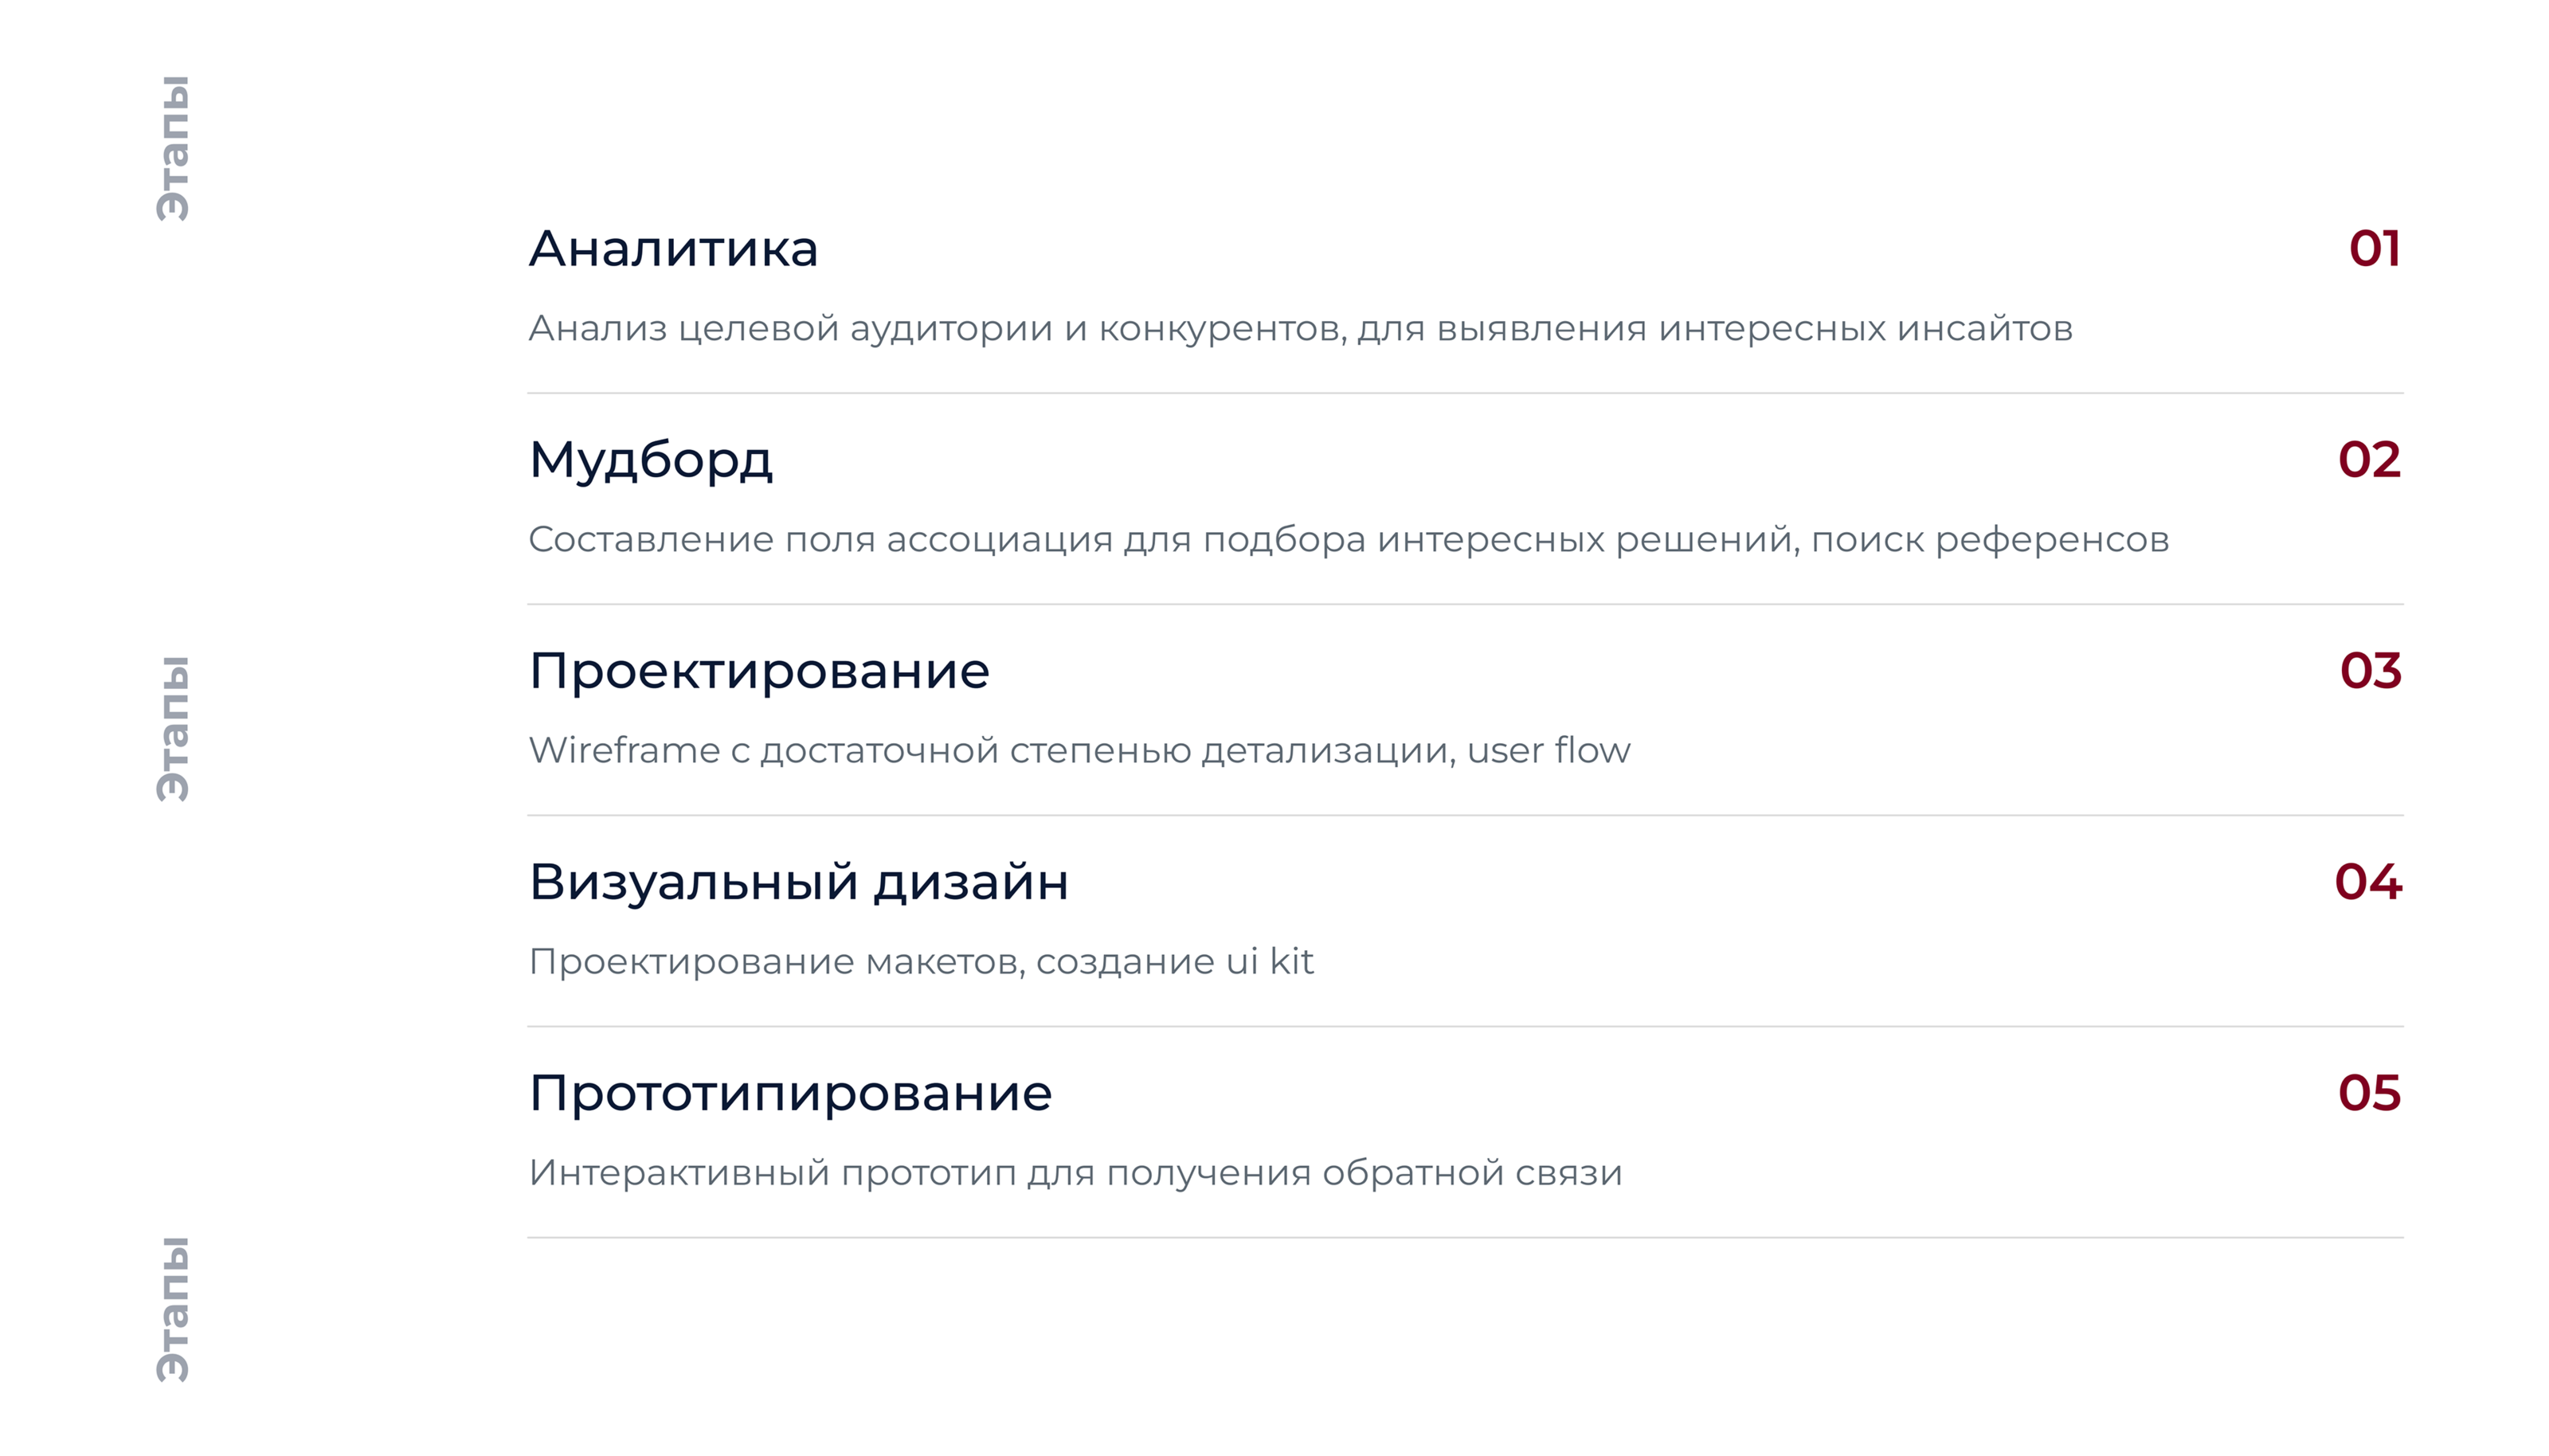
Task: Select the Интерактивный прототип description text
Action: pyautogui.click(x=1075, y=1173)
